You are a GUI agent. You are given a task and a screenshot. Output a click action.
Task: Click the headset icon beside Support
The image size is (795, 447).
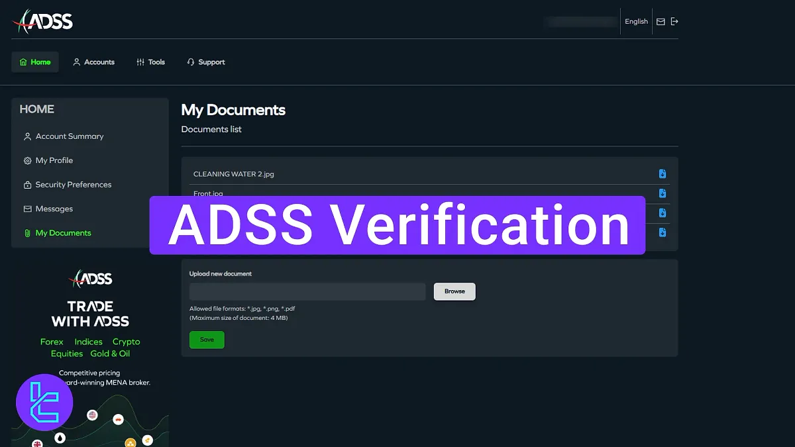(x=191, y=62)
